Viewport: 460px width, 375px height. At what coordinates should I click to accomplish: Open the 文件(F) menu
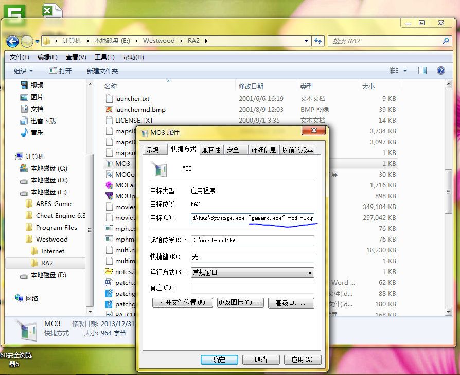pos(19,57)
